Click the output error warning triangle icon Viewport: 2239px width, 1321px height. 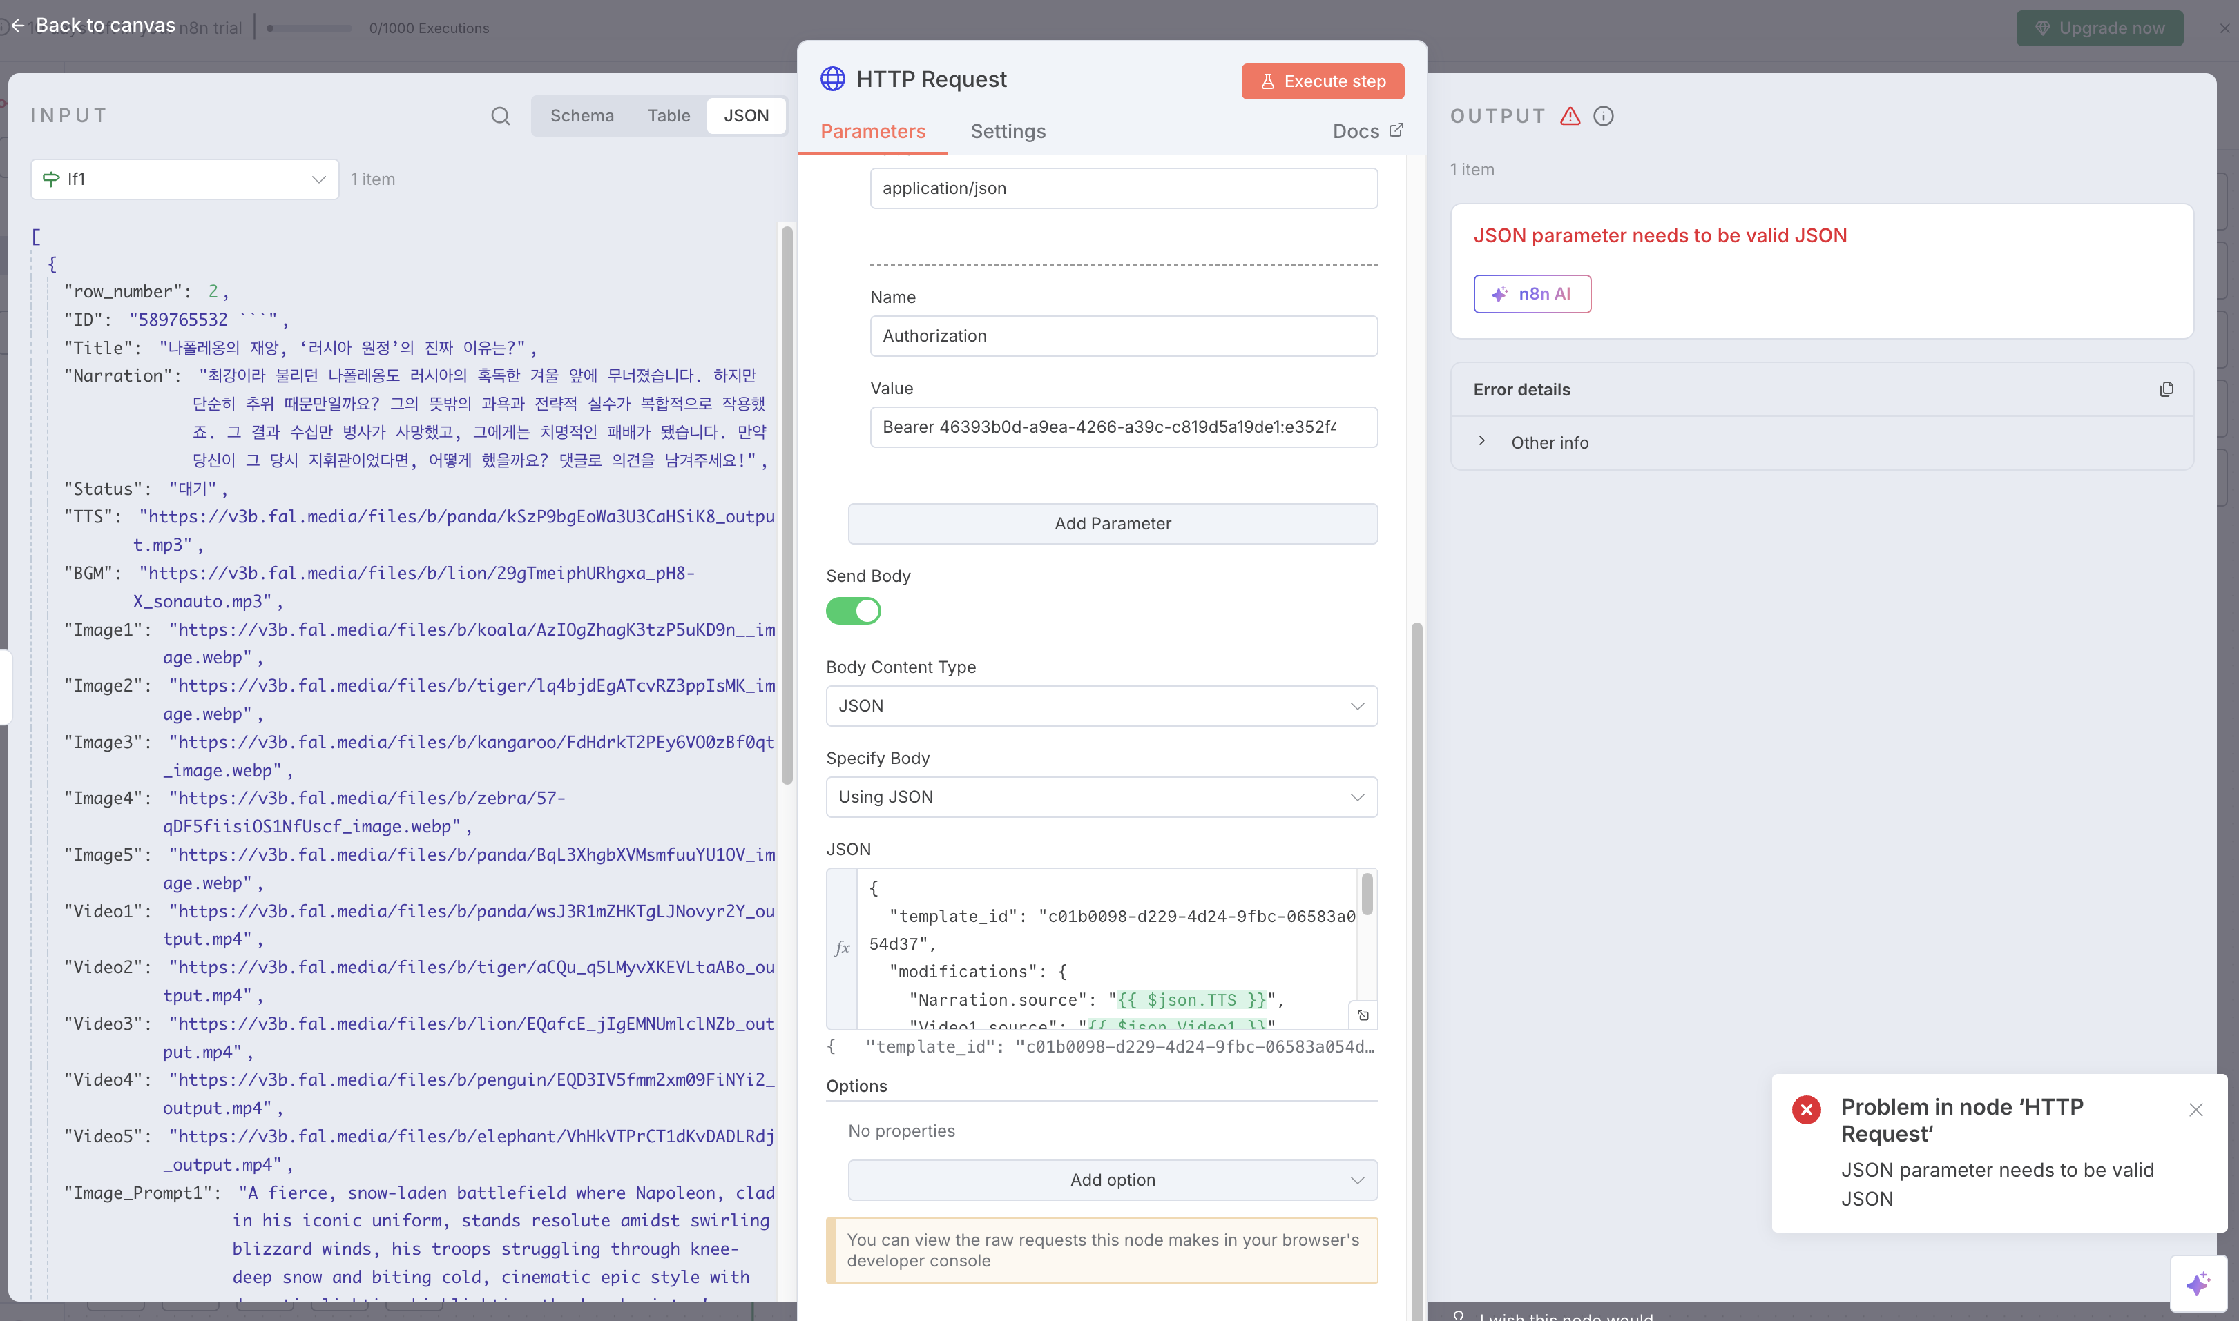pyautogui.click(x=1570, y=116)
